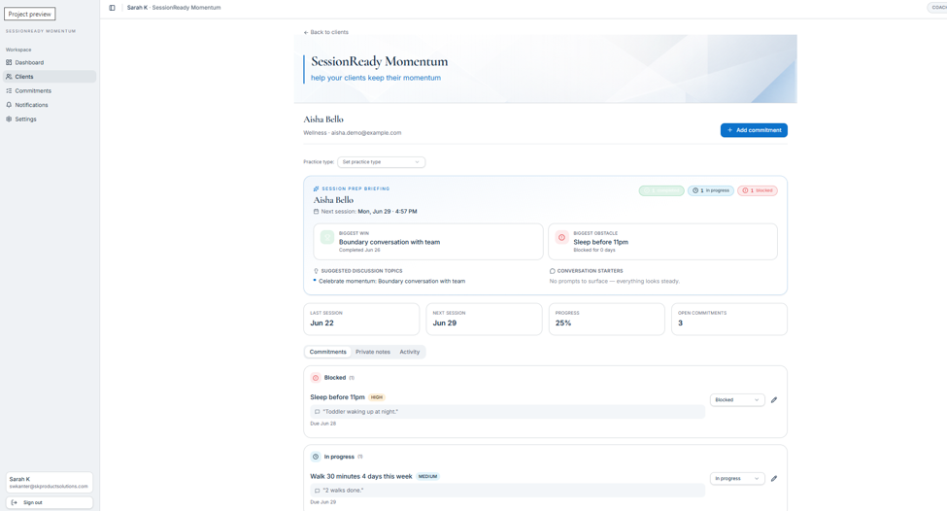Switch to the Activity tab
The image size is (947, 511).
(x=410, y=352)
